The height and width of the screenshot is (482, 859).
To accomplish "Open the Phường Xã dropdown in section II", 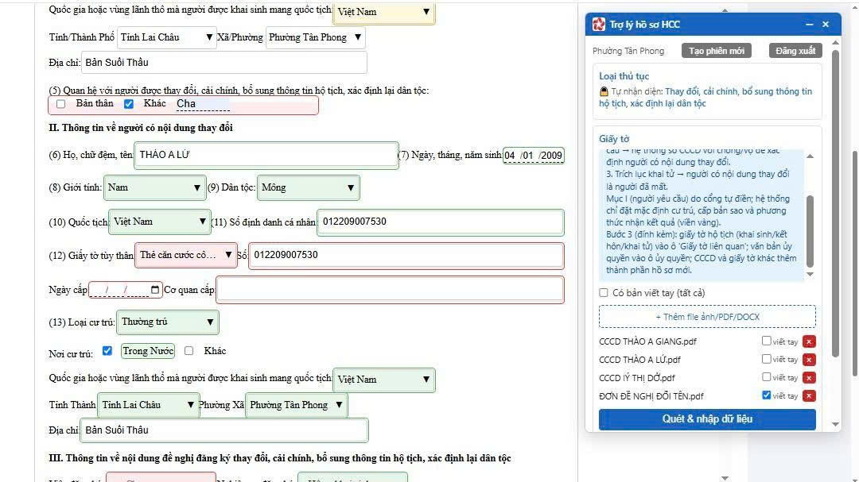I will pyautogui.click(x=296, y=405).
